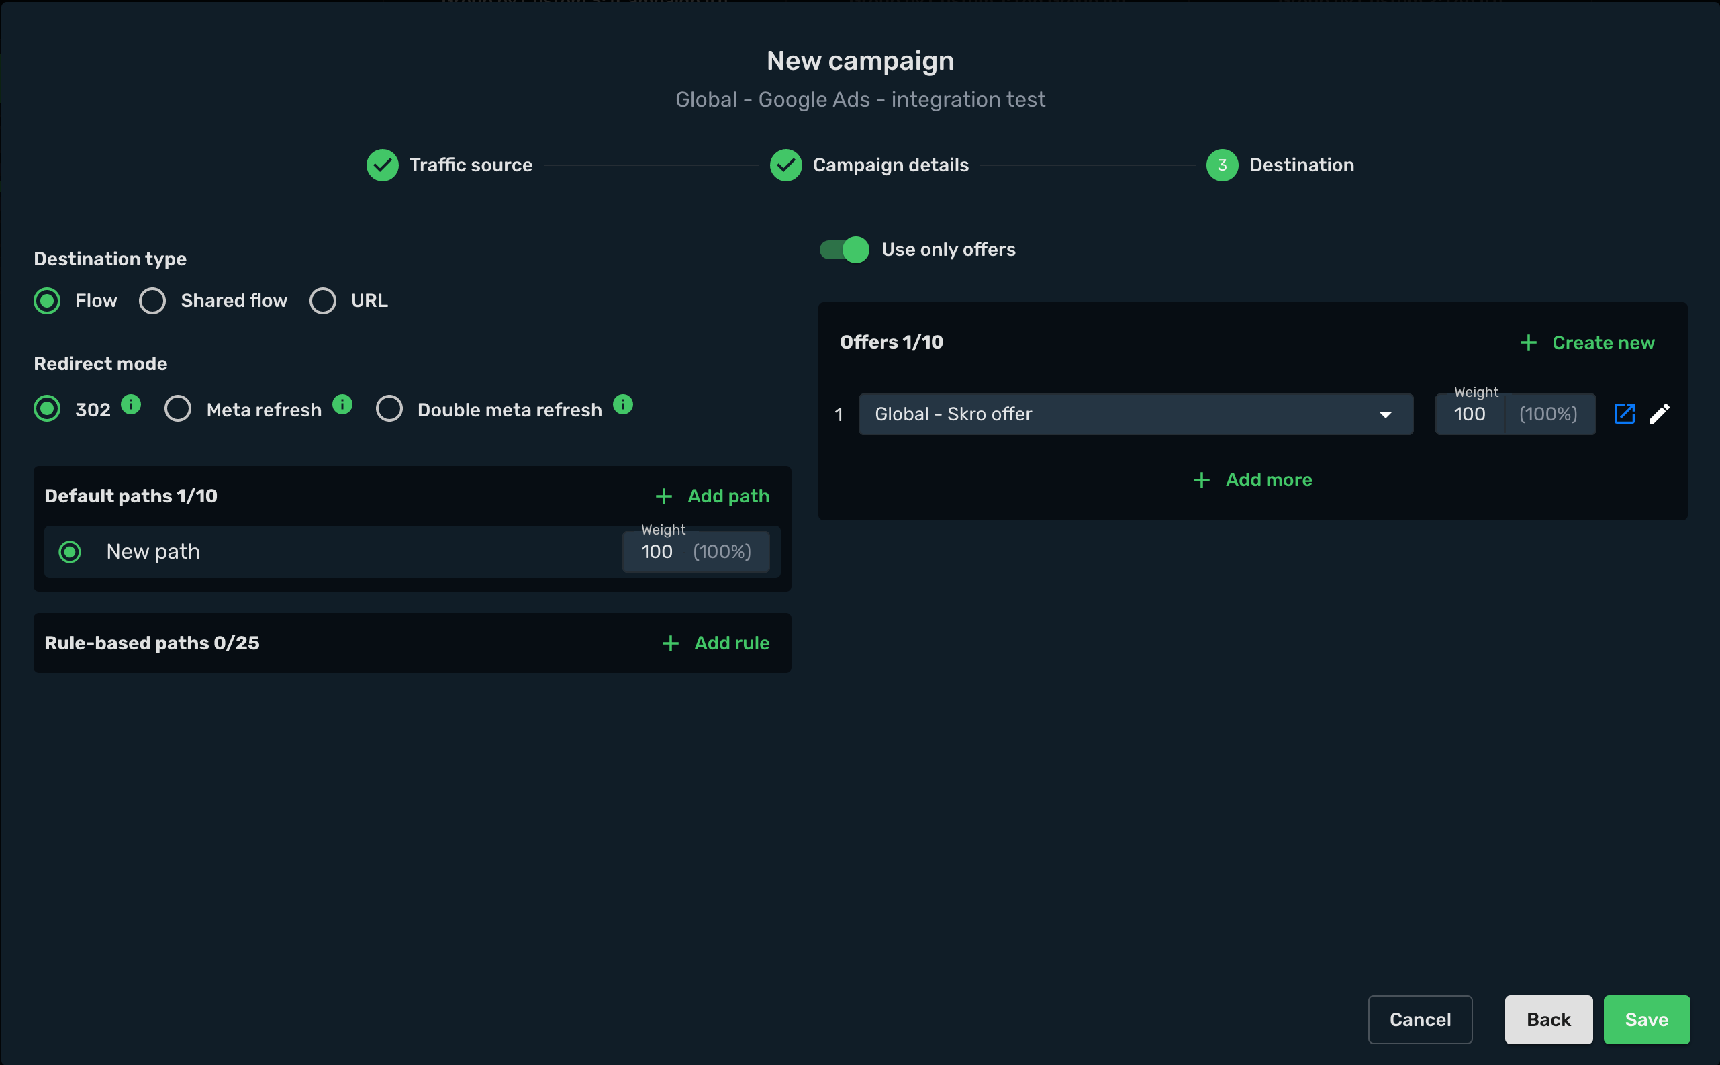This screenshot has width=1720, height=1065.
Task: Open Global - Skro offer in new tab icon
Action: [1623, 414]
